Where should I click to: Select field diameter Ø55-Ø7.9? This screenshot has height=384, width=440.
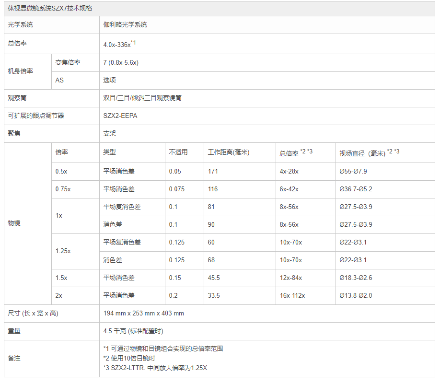pyautogui.click(x=353, y=172)
